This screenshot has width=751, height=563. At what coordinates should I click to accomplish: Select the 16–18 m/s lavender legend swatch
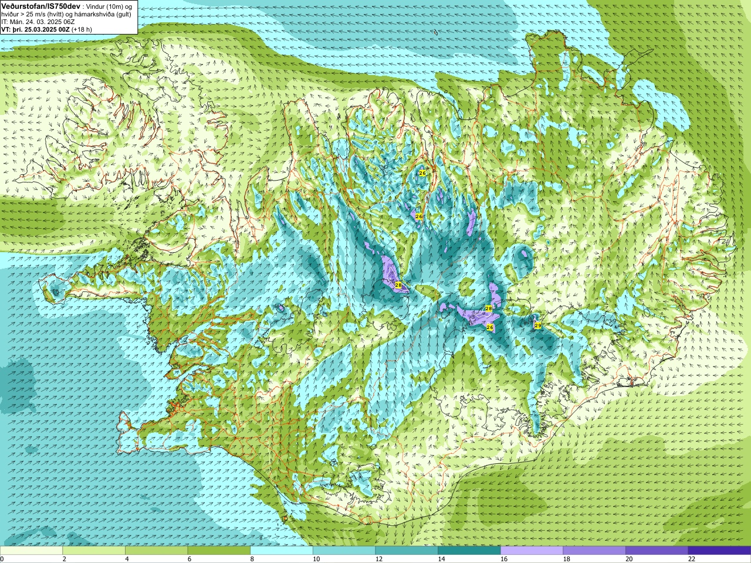532,551
